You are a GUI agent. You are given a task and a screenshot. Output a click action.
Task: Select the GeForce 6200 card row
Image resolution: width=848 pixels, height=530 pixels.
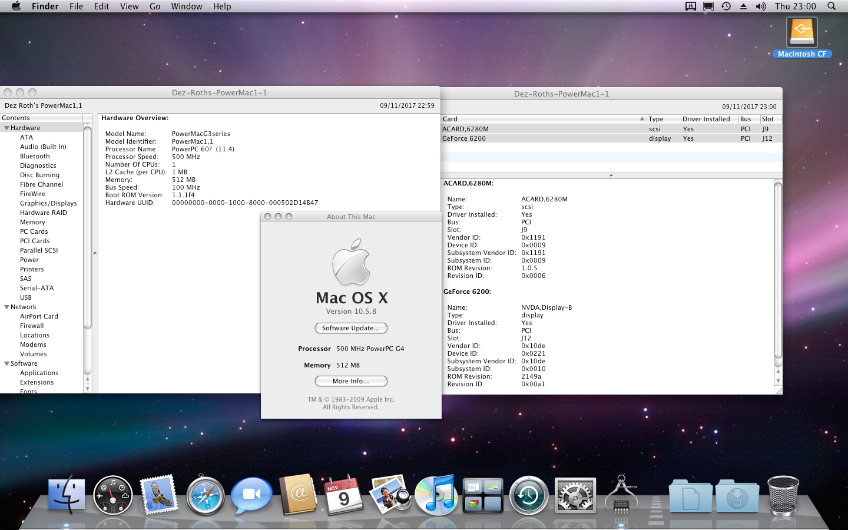click(x=611, y=138)
